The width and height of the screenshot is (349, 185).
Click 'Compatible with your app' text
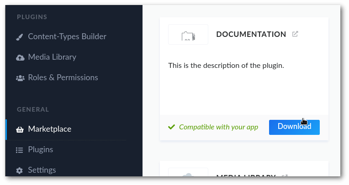tap(218, 127)
